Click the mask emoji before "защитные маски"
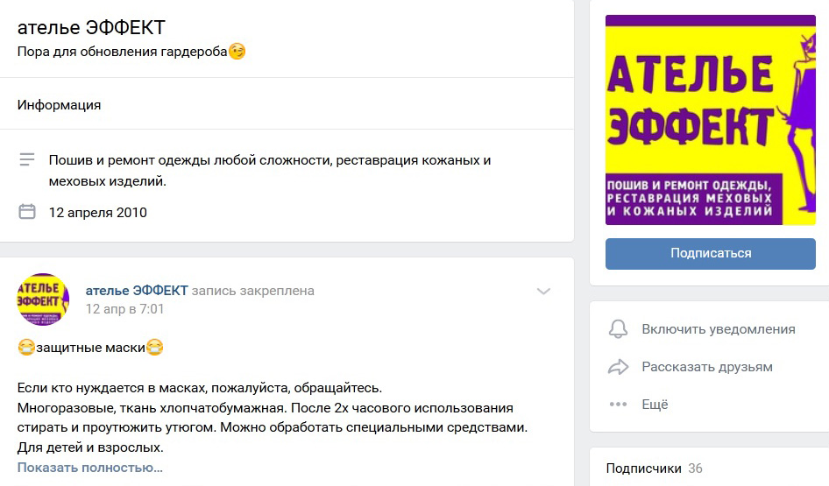The width and height of the screenshot is (829, 486). tap(26, 348)
